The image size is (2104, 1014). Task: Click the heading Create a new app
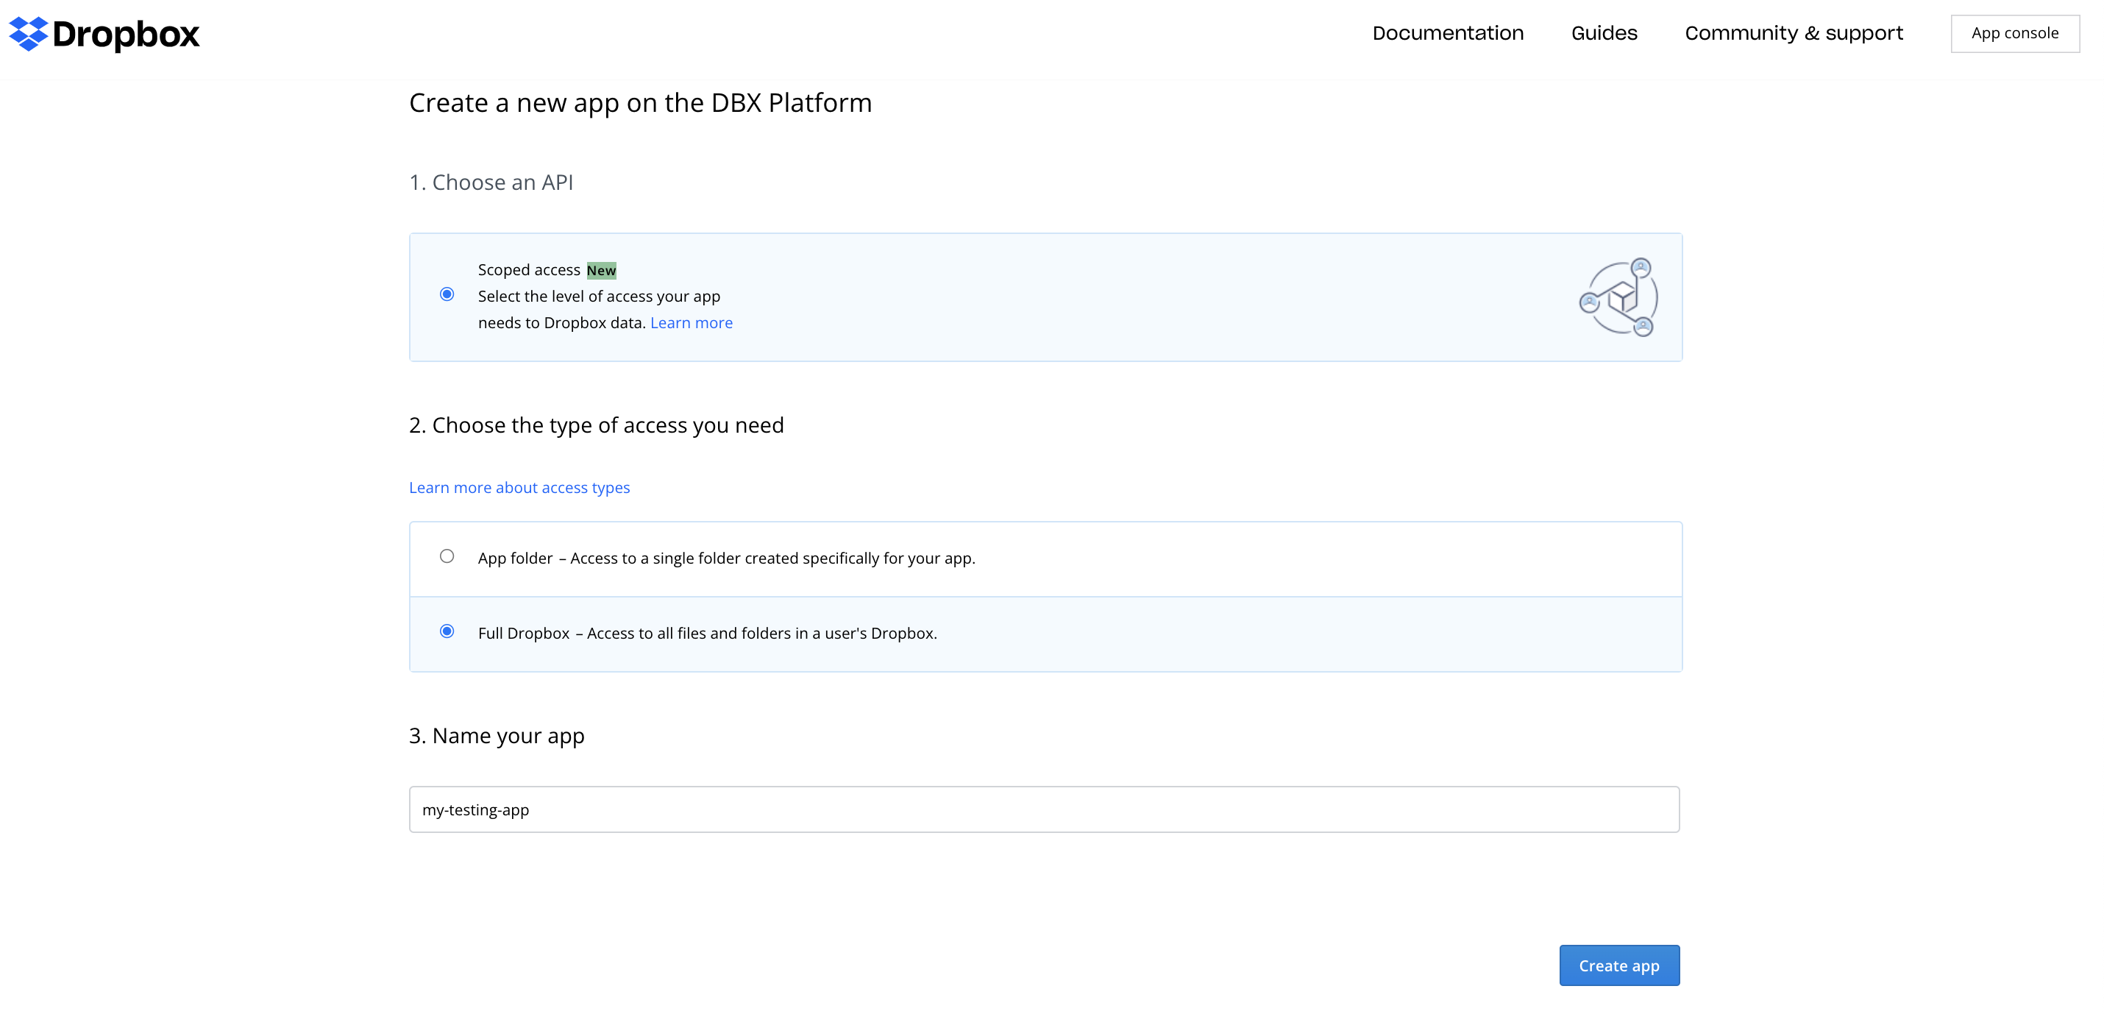point(640,102)
